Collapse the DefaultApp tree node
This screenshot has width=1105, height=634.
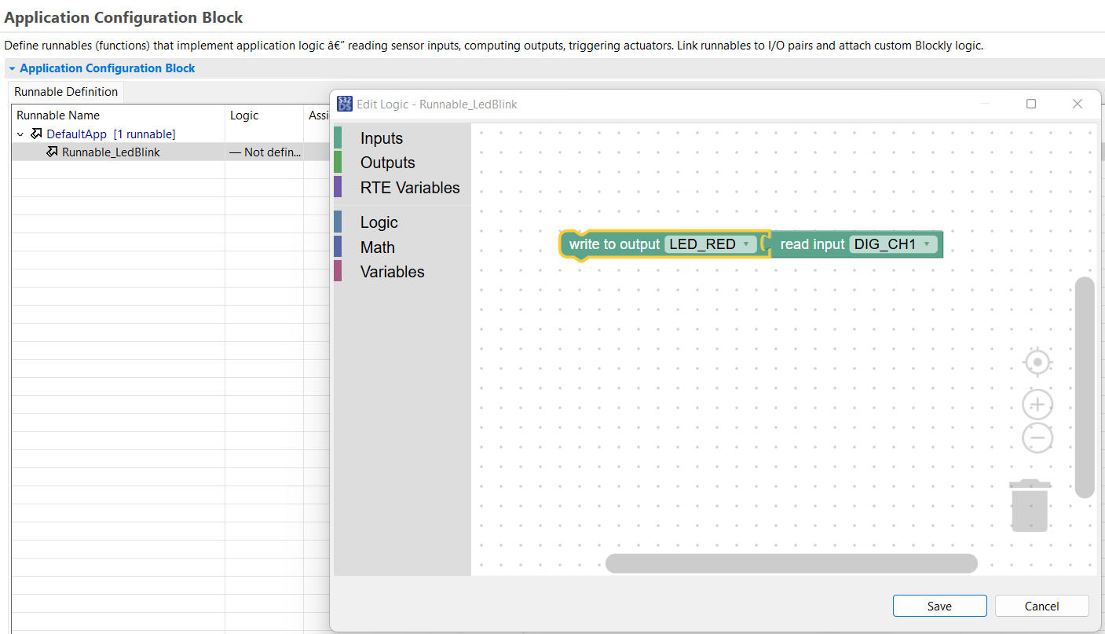coord(20,134)
